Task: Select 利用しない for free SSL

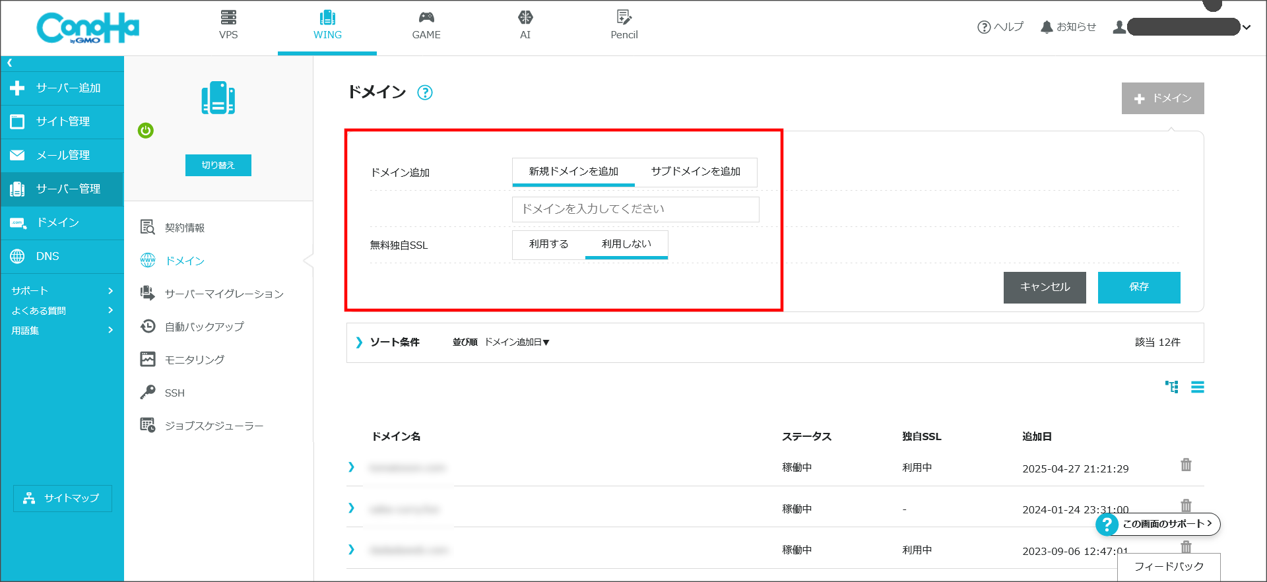Action: [x=626, y=244]
